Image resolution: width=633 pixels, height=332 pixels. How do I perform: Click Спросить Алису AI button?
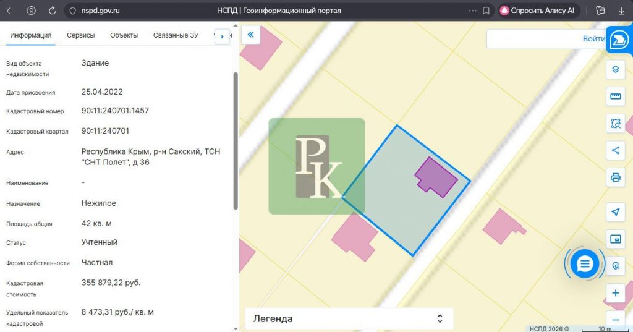(x=536, y=11)
